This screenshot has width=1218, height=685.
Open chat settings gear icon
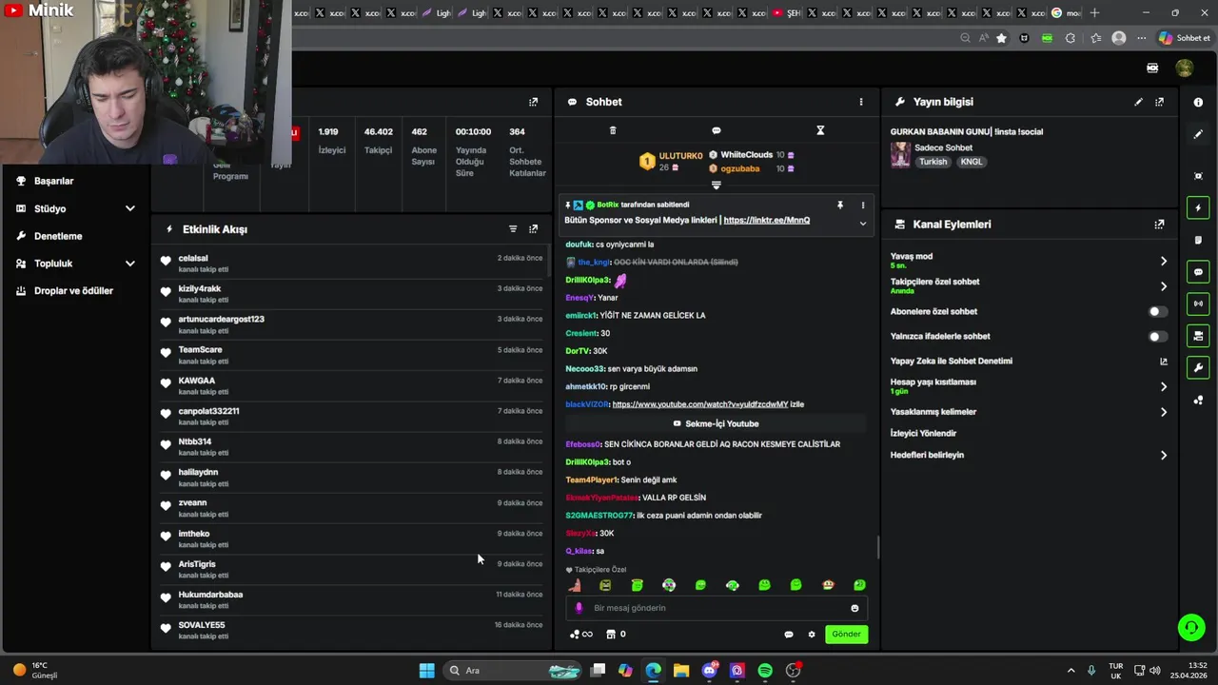812,635
